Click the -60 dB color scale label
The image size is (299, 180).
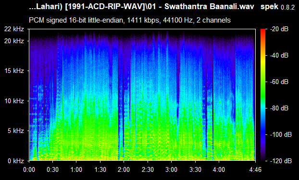tap(279, 82)
